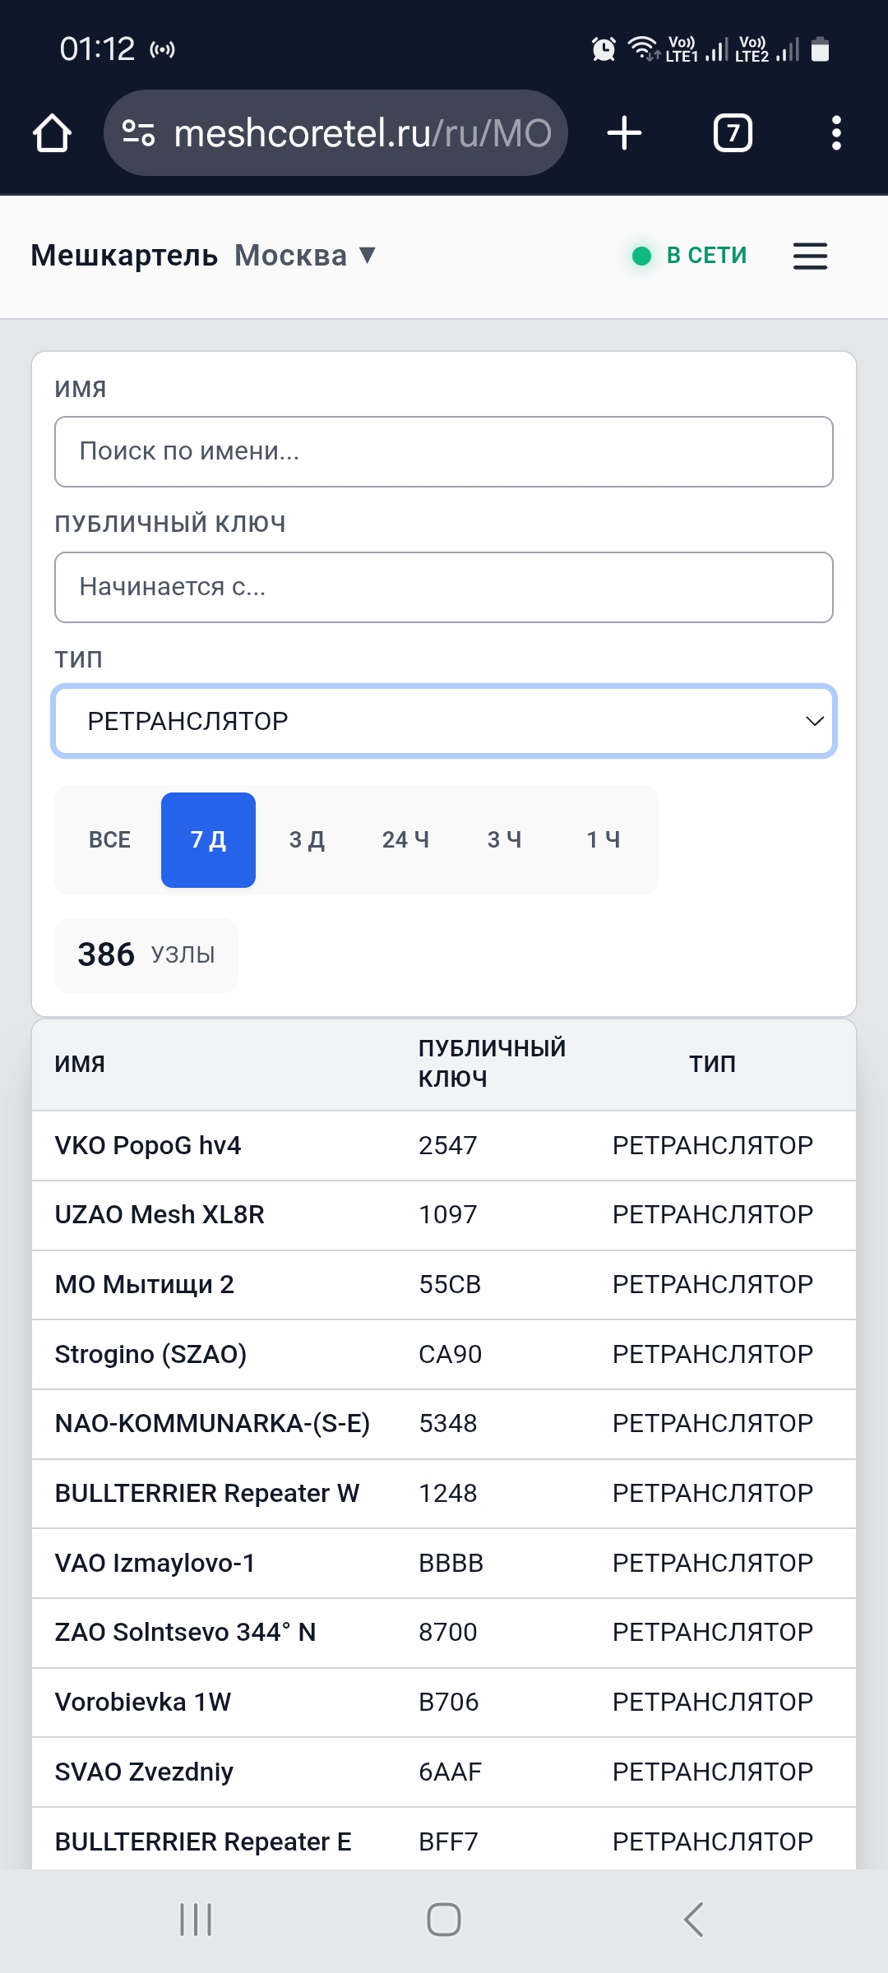The width and height of the screenshot is (888, 1973).
Task: Open the browser three-dot menu
Action: point(836,133)
